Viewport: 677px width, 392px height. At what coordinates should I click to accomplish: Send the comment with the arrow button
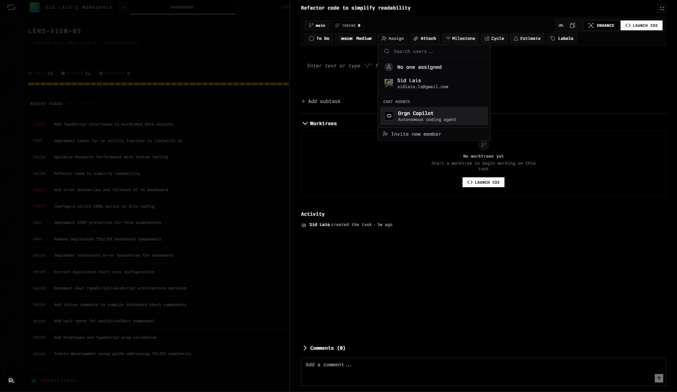(x=659, y=378)
